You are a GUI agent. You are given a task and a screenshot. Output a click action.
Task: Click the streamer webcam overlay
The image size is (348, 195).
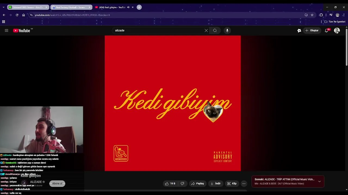point(41,130)
